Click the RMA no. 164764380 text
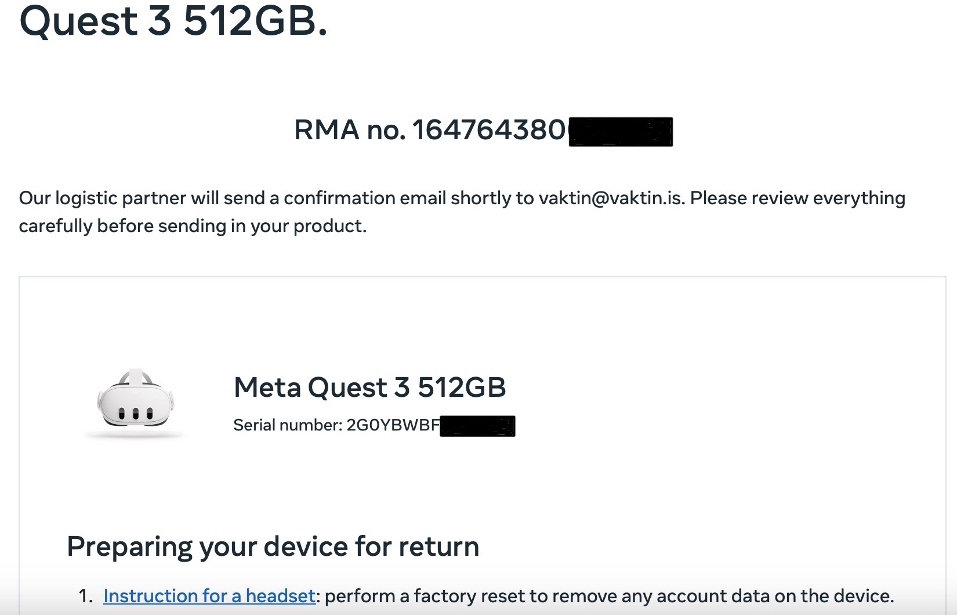The image size is (957, 615). (x=429, y=129)
